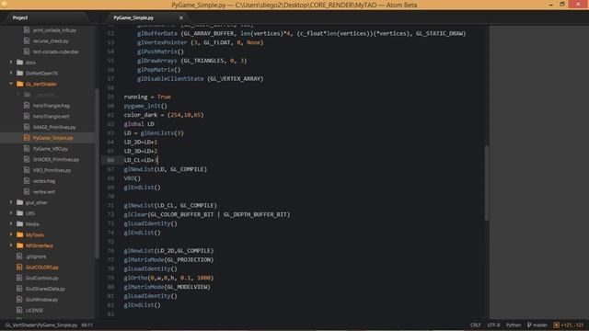Image resolution: width=589 pixels, height=331 pixels.
Task: Open line ending selector CRLF
Action: (476, 325)
